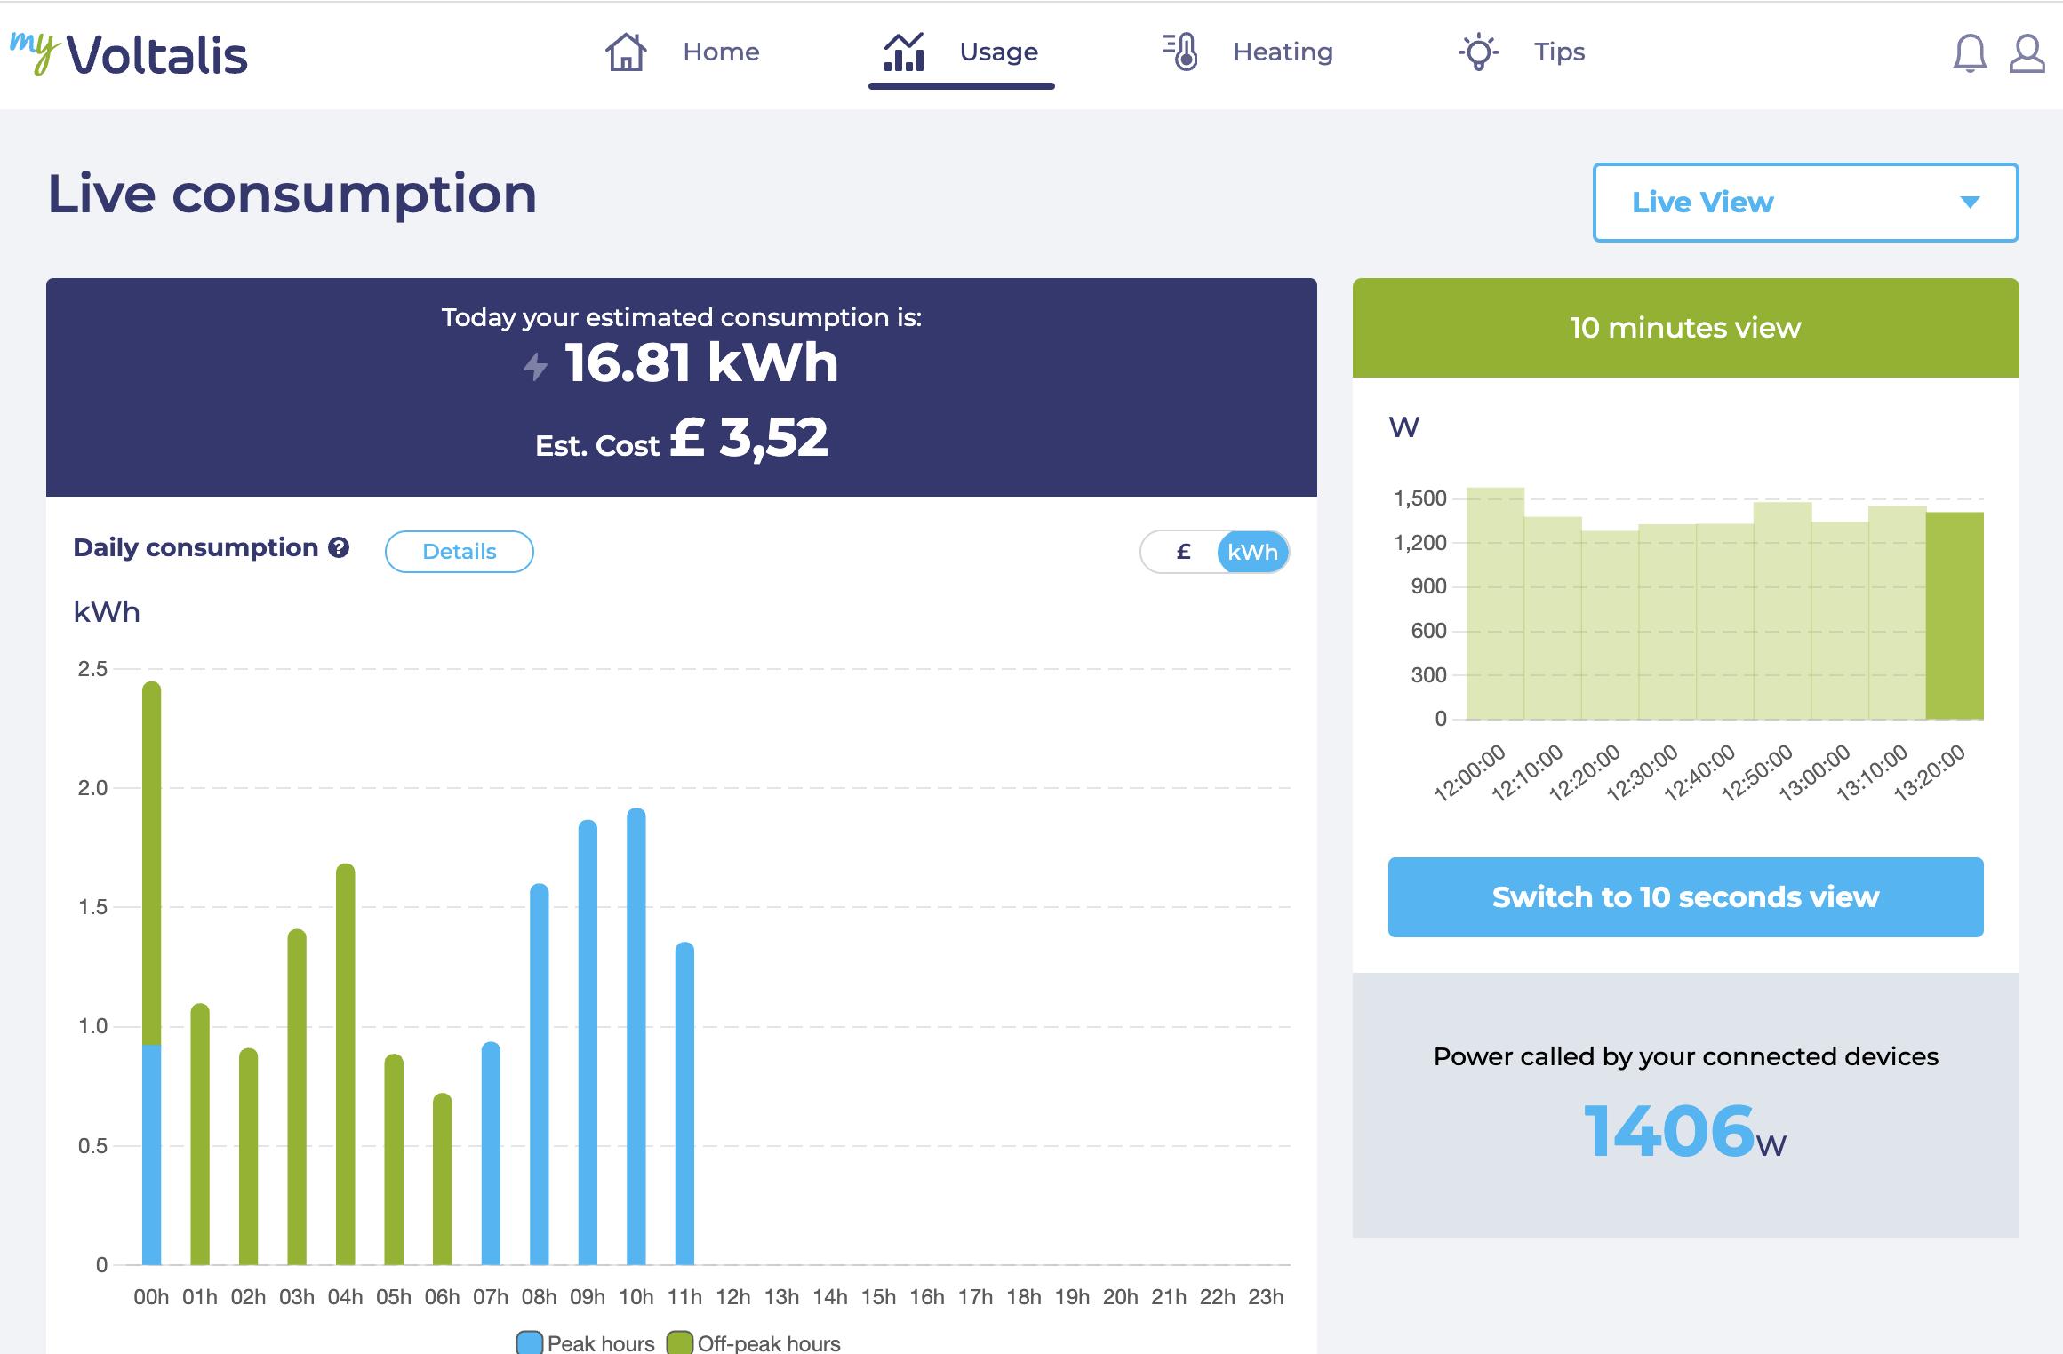This screenshot has width=2063, height=1354.
Task: Select the kWh unit toggle
Action: (x=1252, y=552)
